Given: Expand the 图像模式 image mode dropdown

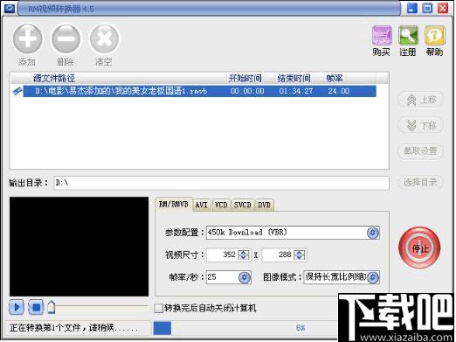Looking at the screenshot, I should point(373,277).
